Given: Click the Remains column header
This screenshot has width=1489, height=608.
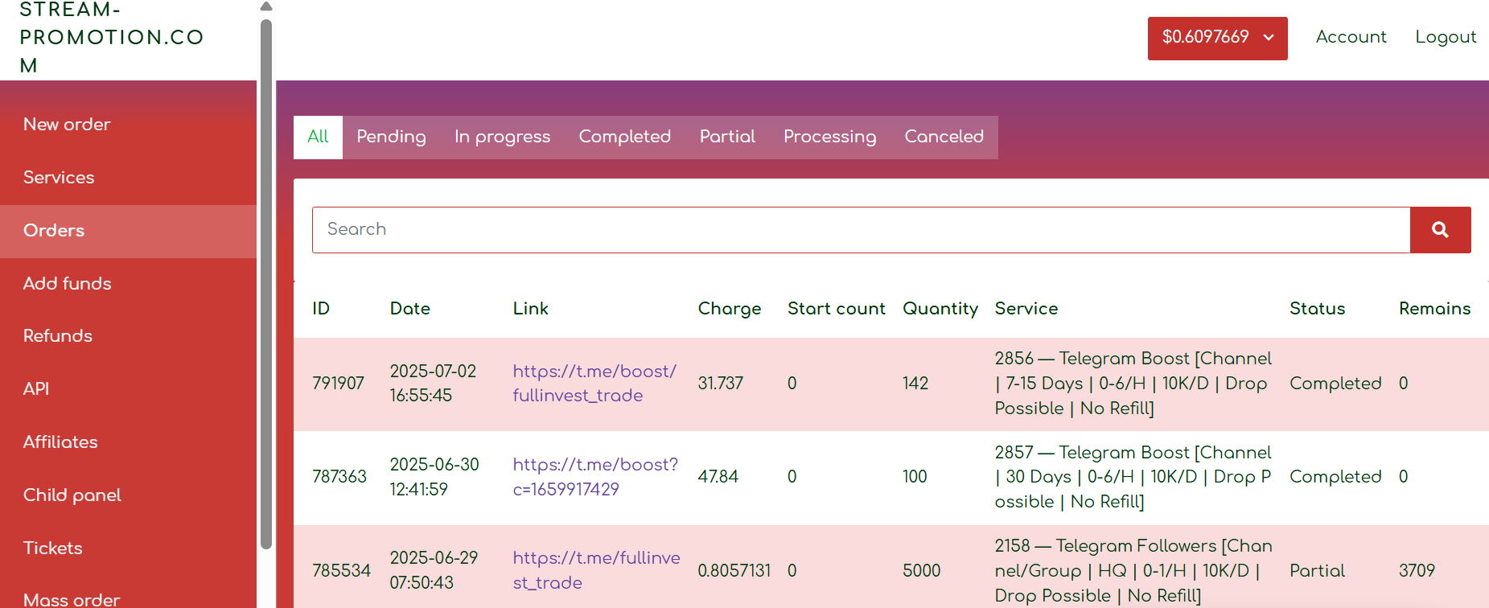Looking at the screenshot, I should coord(1434,309).
